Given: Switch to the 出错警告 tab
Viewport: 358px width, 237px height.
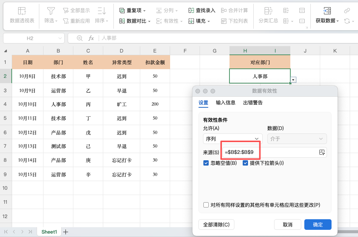Looking at the screenshot, I should tap(253, 103).
